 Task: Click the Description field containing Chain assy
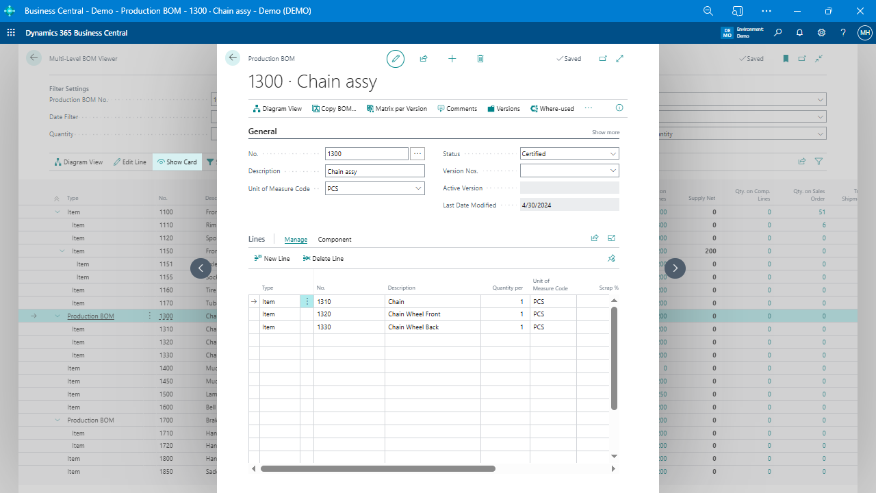tap(374, 171)
